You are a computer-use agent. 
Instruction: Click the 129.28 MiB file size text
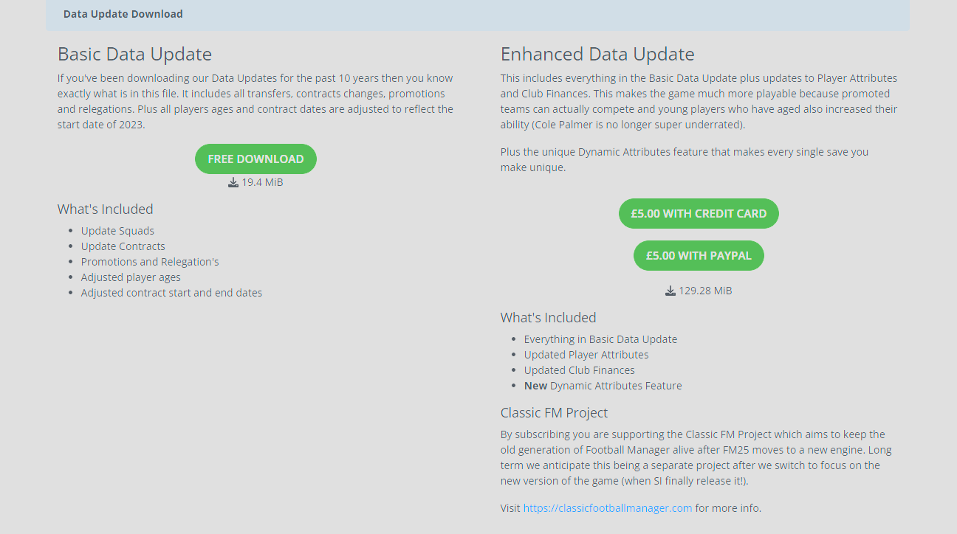(x=705, y=291)
